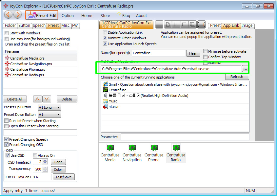Open the Option menu

click(x=68, y=15)
